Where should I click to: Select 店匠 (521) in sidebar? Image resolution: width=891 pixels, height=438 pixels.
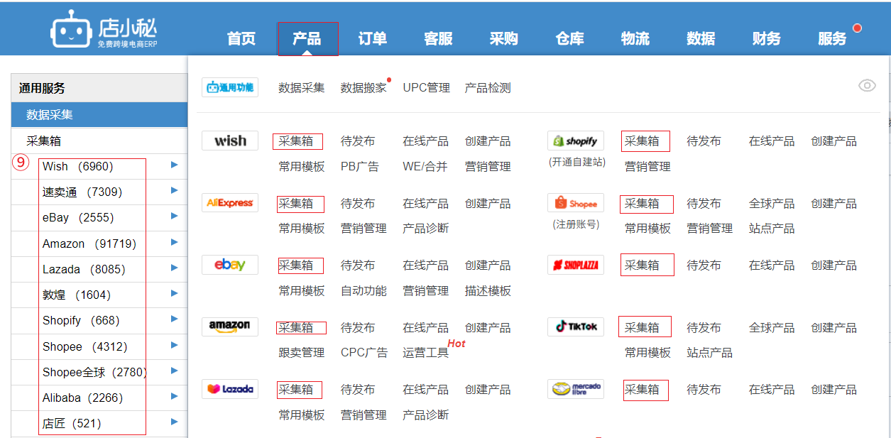point(72,424)
